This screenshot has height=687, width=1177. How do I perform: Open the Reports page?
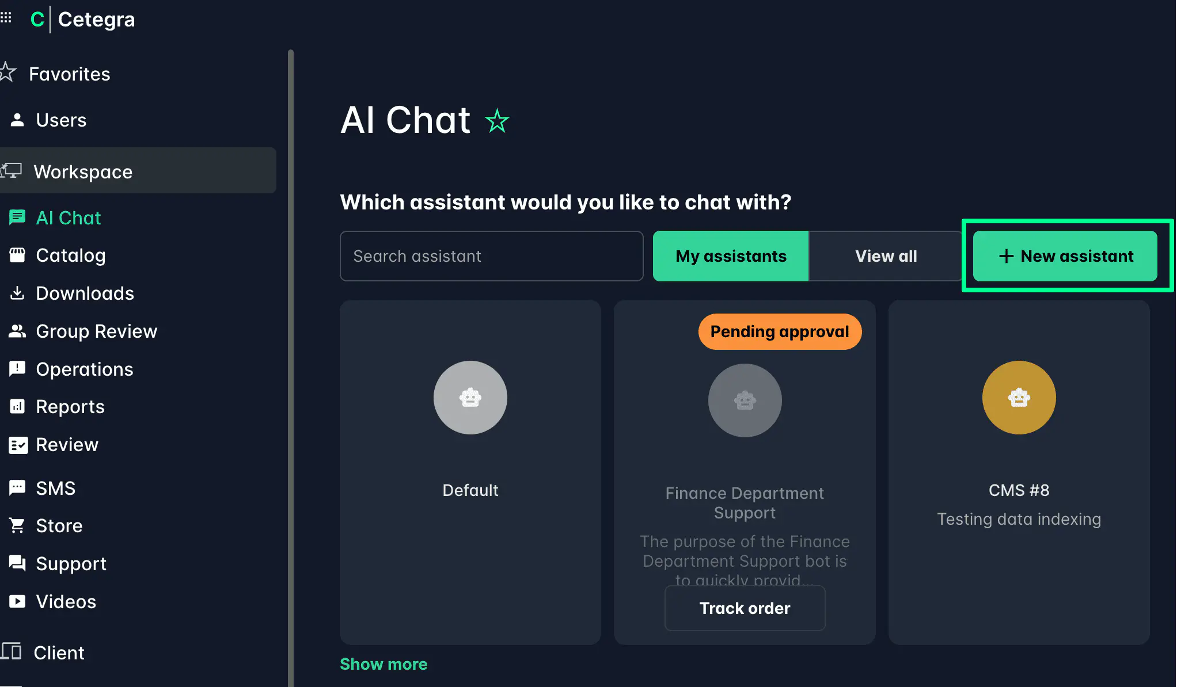tap(70, 407)
